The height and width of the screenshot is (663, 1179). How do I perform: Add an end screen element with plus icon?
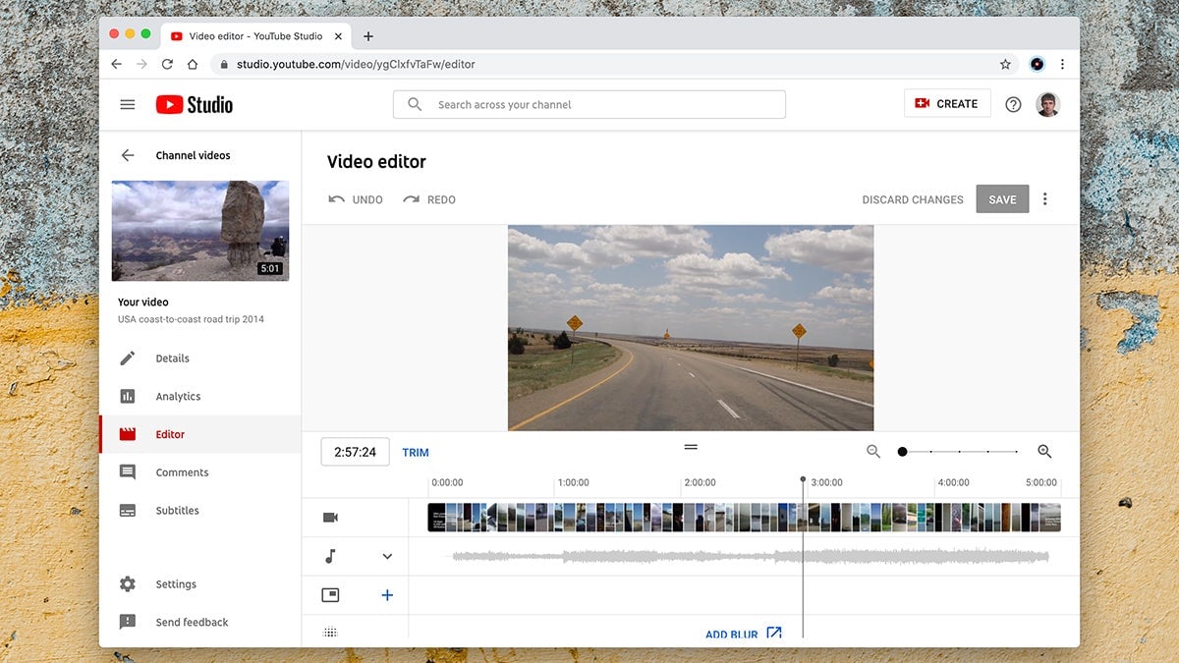coord(387,595)
